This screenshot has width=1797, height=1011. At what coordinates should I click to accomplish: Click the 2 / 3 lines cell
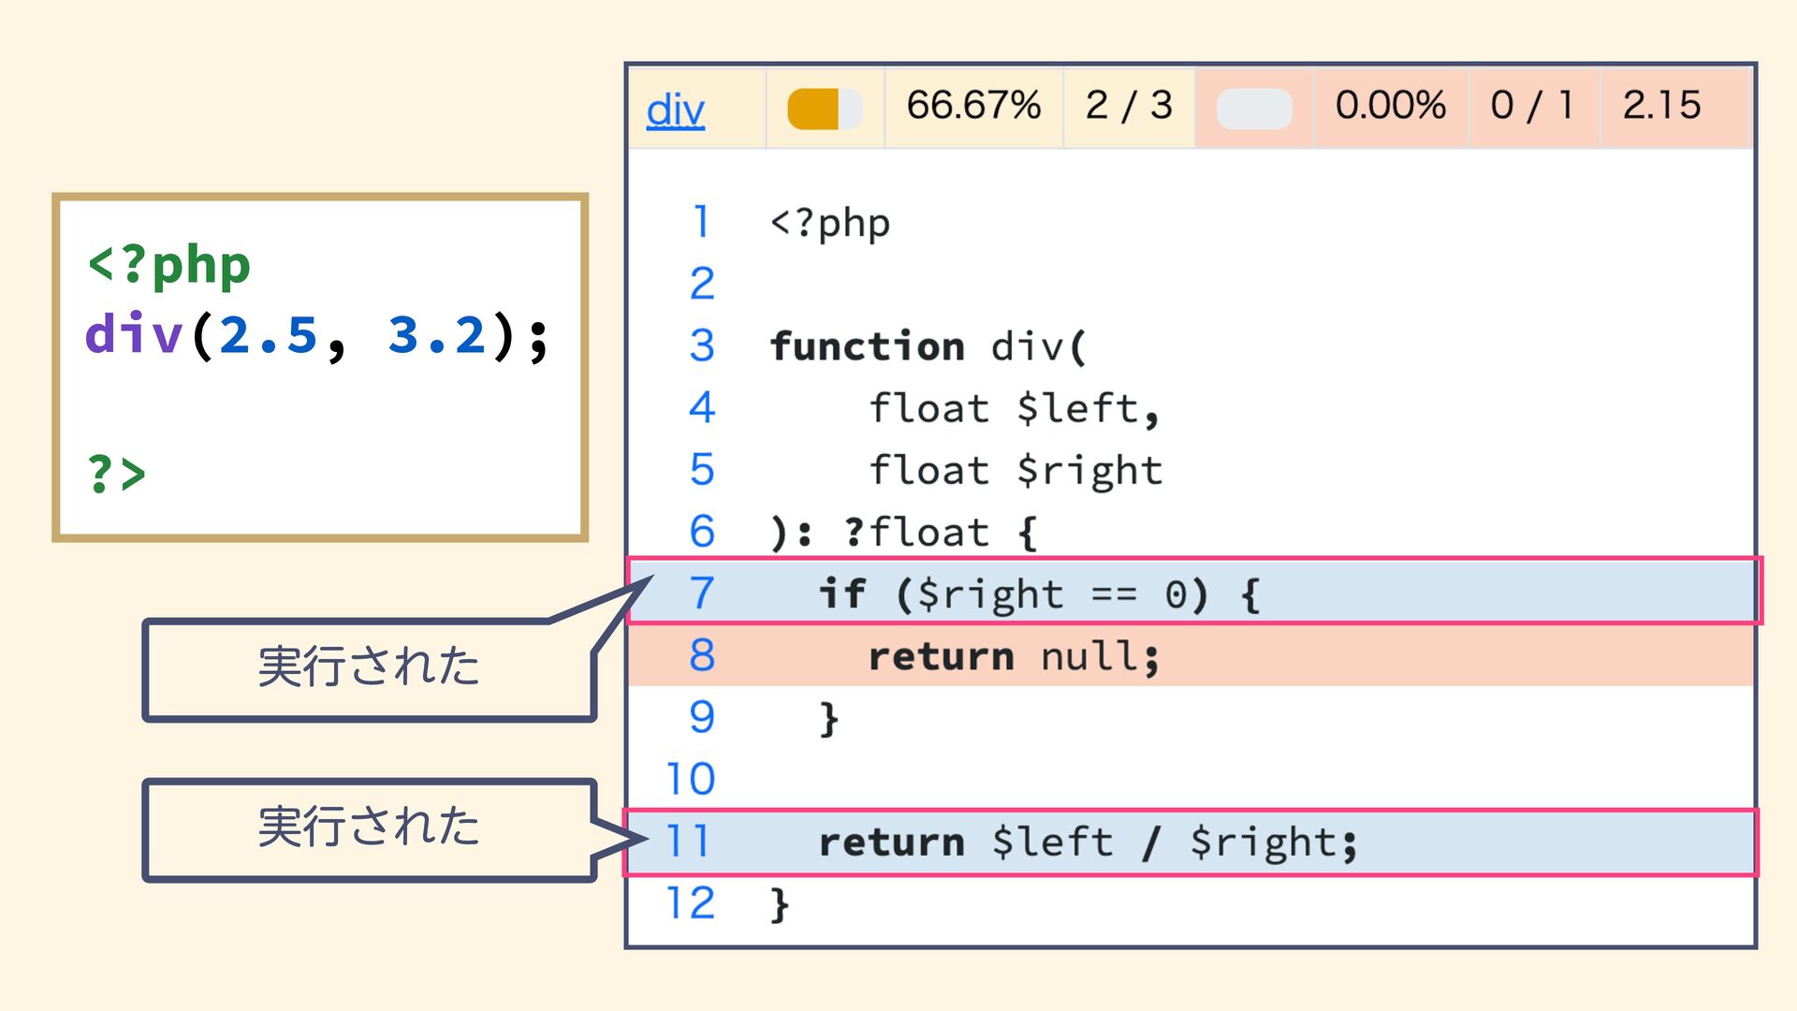1129,106
